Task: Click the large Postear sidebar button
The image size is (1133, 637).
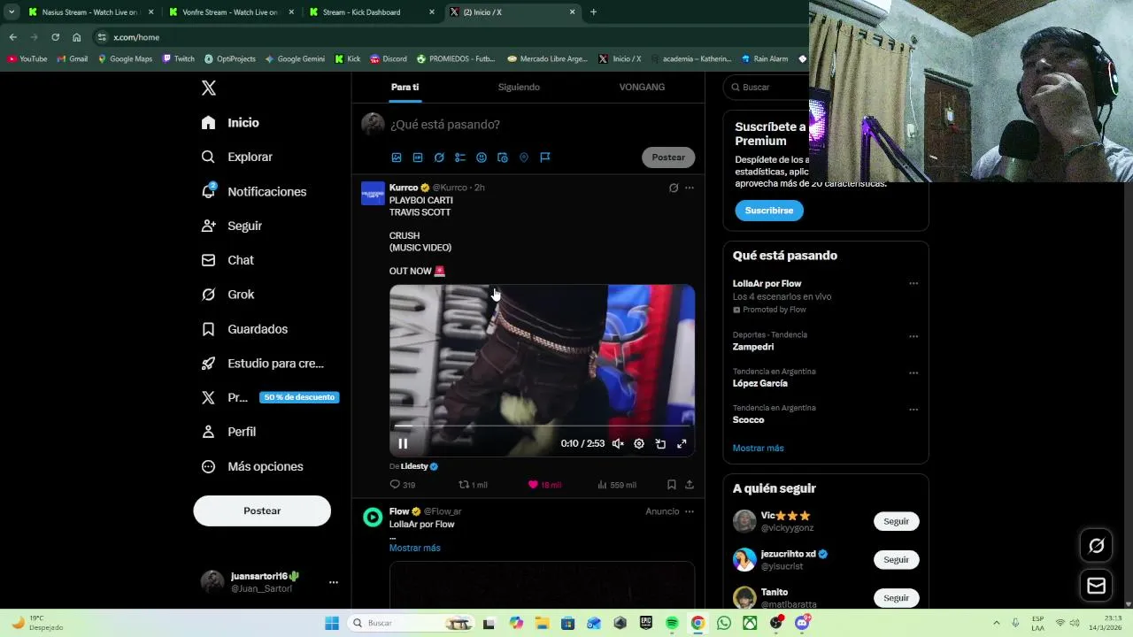Action: tap(262, 510)
